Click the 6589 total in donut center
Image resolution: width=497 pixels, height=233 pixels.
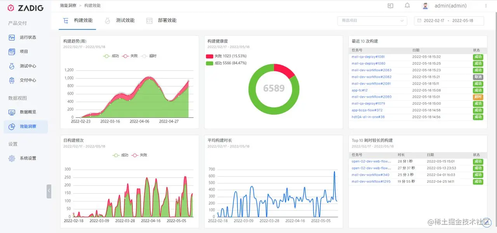[x=274, y=88]
